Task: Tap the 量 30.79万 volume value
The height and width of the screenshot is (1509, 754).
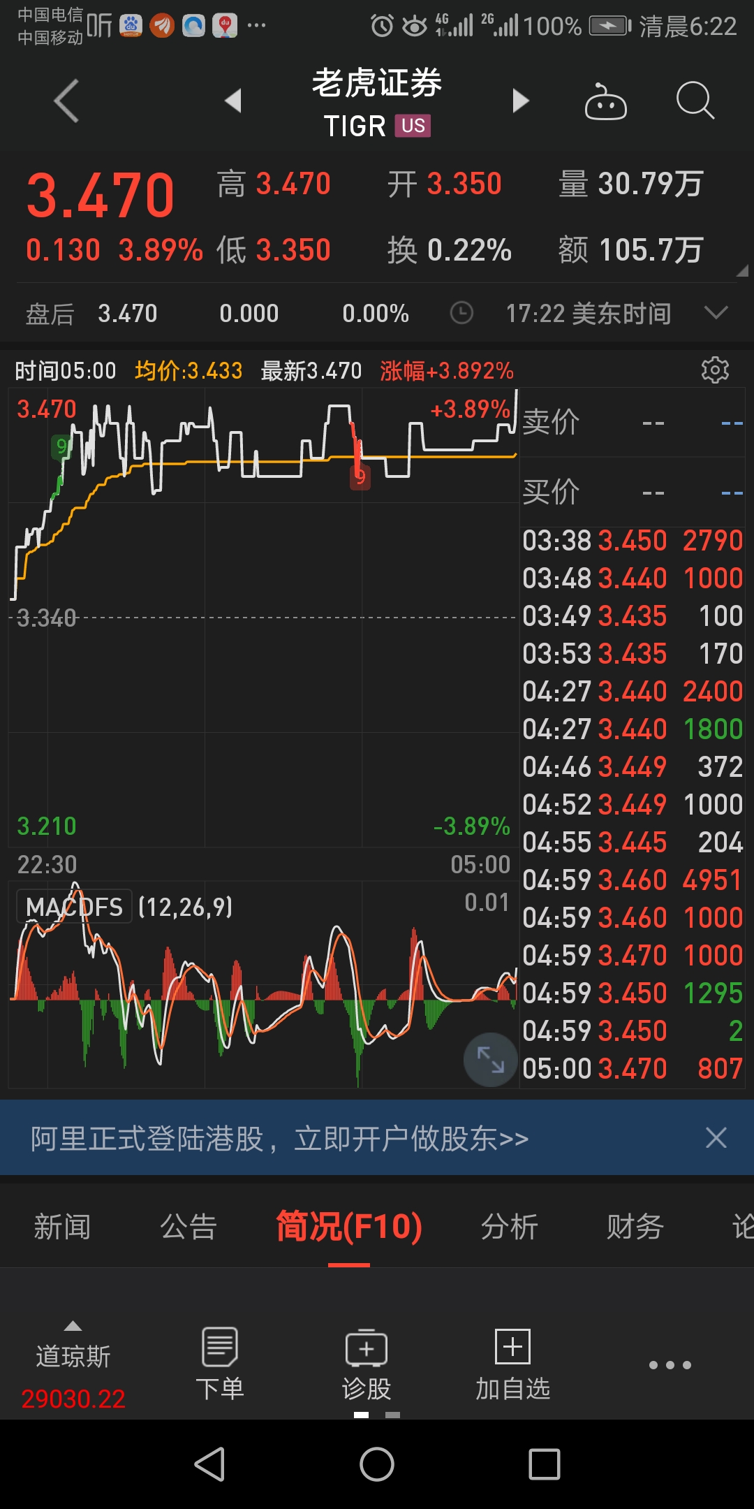Action: coord(630,184)
